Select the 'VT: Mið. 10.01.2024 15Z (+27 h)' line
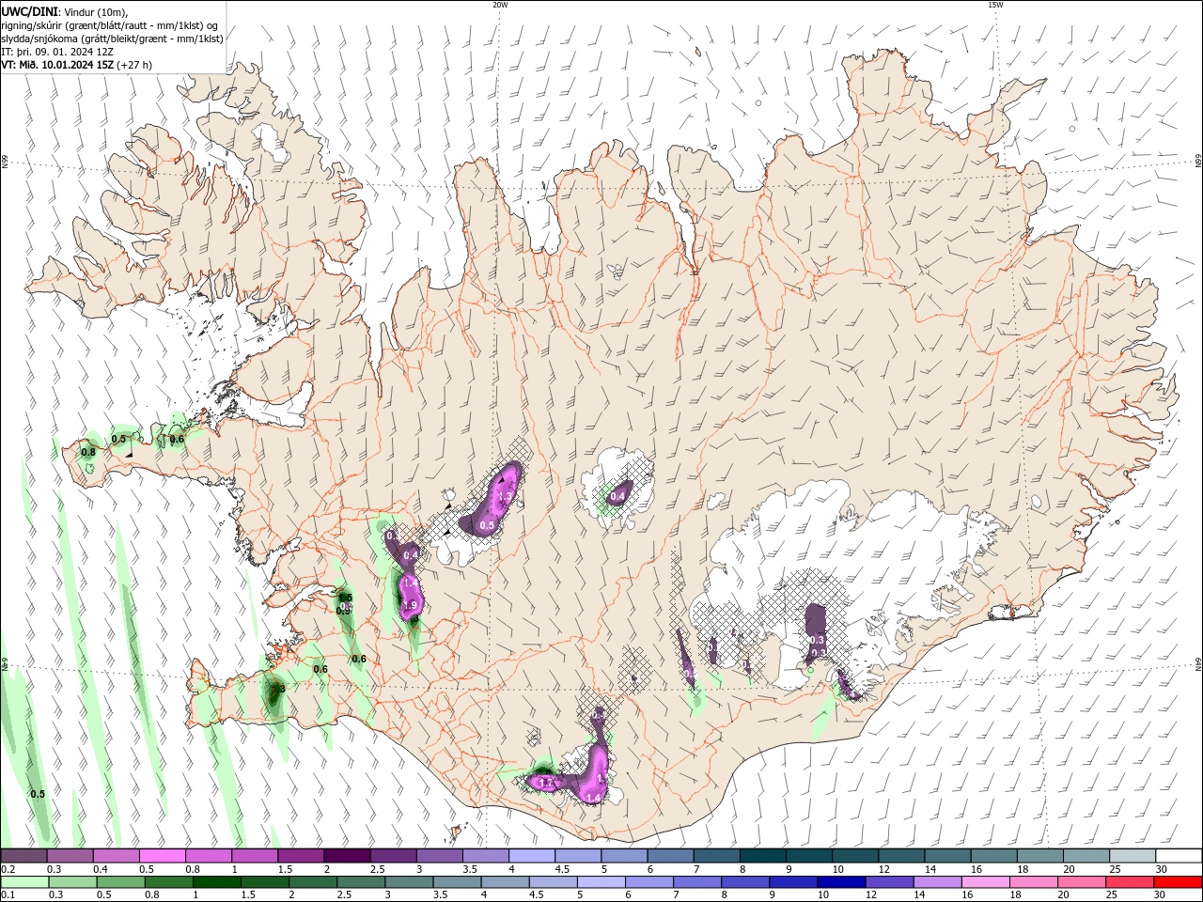 (77, 65)
